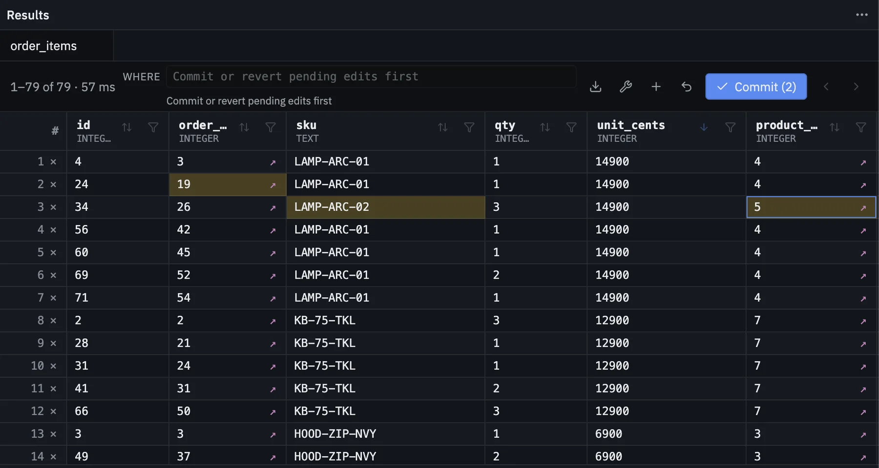Filter the sku column
This screenshot has height=468, width=879.
(x=469, y=127)
